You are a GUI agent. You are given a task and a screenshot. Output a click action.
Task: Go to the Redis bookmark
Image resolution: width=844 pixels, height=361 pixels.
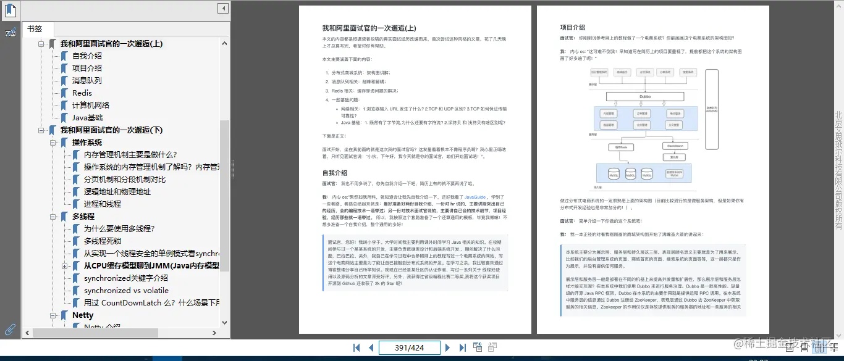[x=82, y=93]
